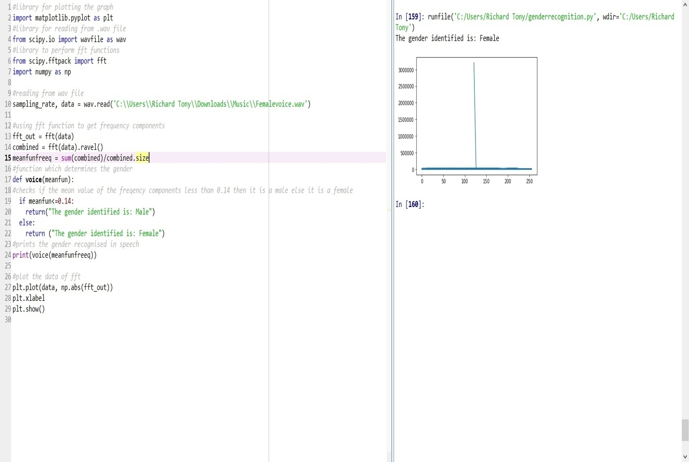Click the '#plot the data of fft' comment
The image size is (689, 462).
tap(47, 277)
